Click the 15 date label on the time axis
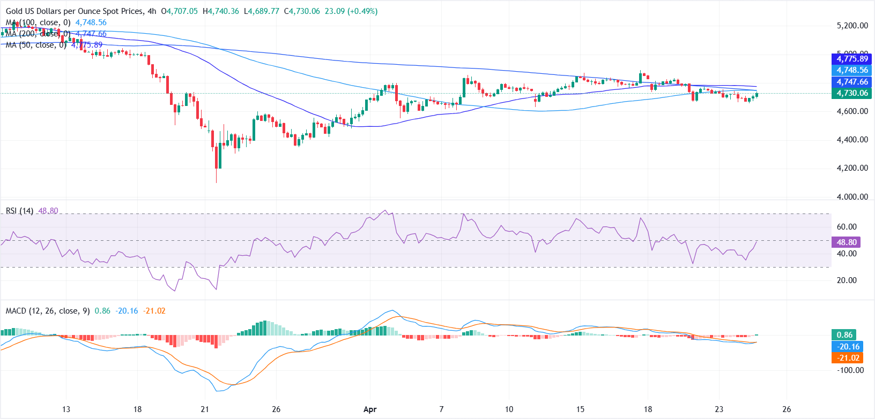875x419 pixels. pyautogui.click(x=580, y=409)
